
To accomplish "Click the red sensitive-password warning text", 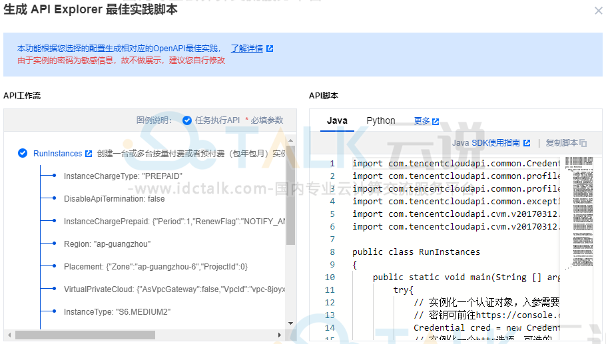I will (x=121, y=61).
